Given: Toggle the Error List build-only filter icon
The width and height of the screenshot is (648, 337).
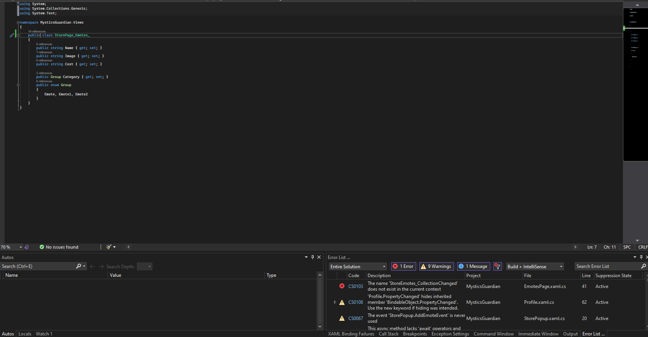Looking at the screenshot, I should (498, 266).
